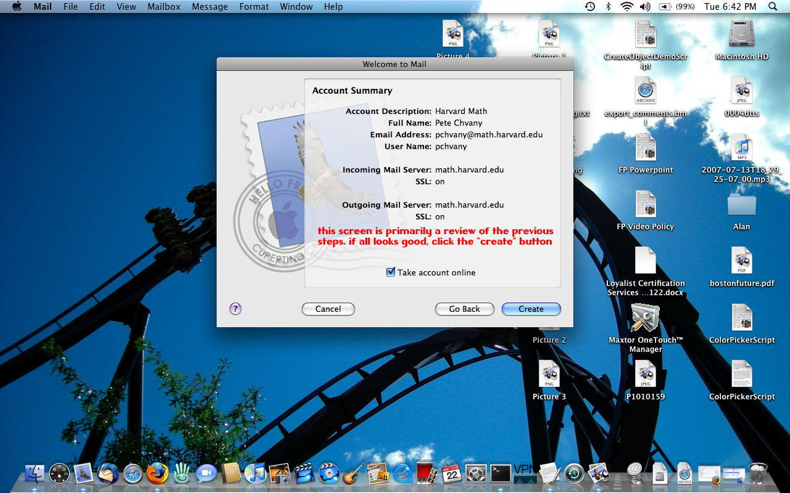Open the Mailbox menu
The height and width of the screenshot is (493, 790).
pyautogui.click(x=164, y=7)
